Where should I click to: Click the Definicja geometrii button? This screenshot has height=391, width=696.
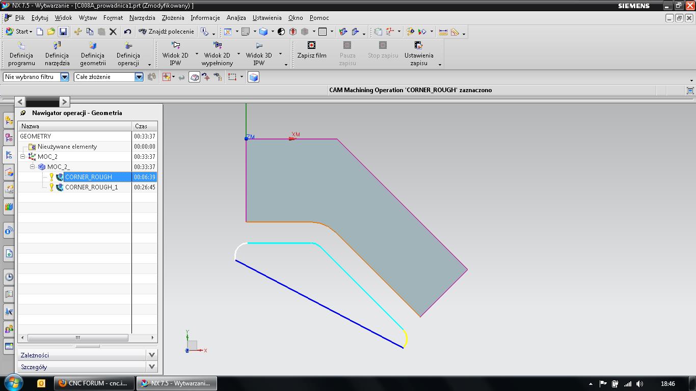click(x=93, y=53)
